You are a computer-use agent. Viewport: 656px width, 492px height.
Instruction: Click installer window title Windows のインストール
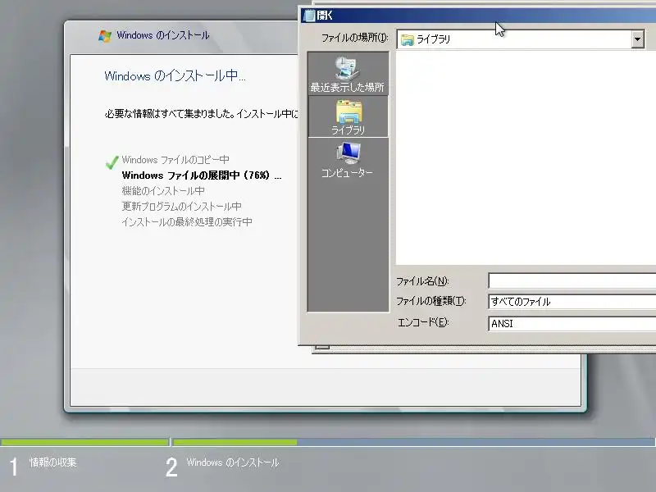pyautogui.click(x=162, y=35)
